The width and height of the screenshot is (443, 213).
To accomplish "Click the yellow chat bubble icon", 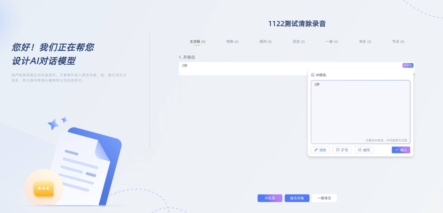I will pyautogui.click(x=43, y=188).
